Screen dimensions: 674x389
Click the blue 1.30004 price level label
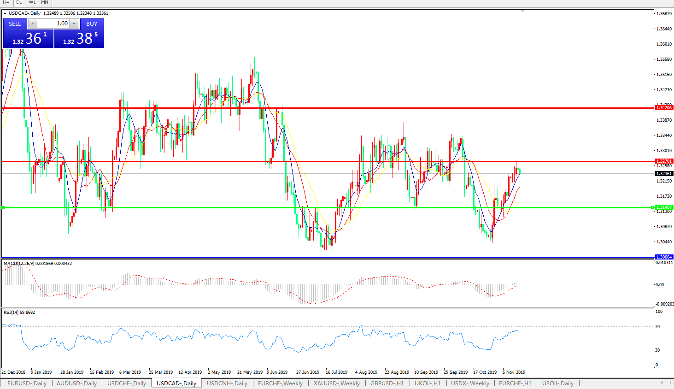click(664, 257)
